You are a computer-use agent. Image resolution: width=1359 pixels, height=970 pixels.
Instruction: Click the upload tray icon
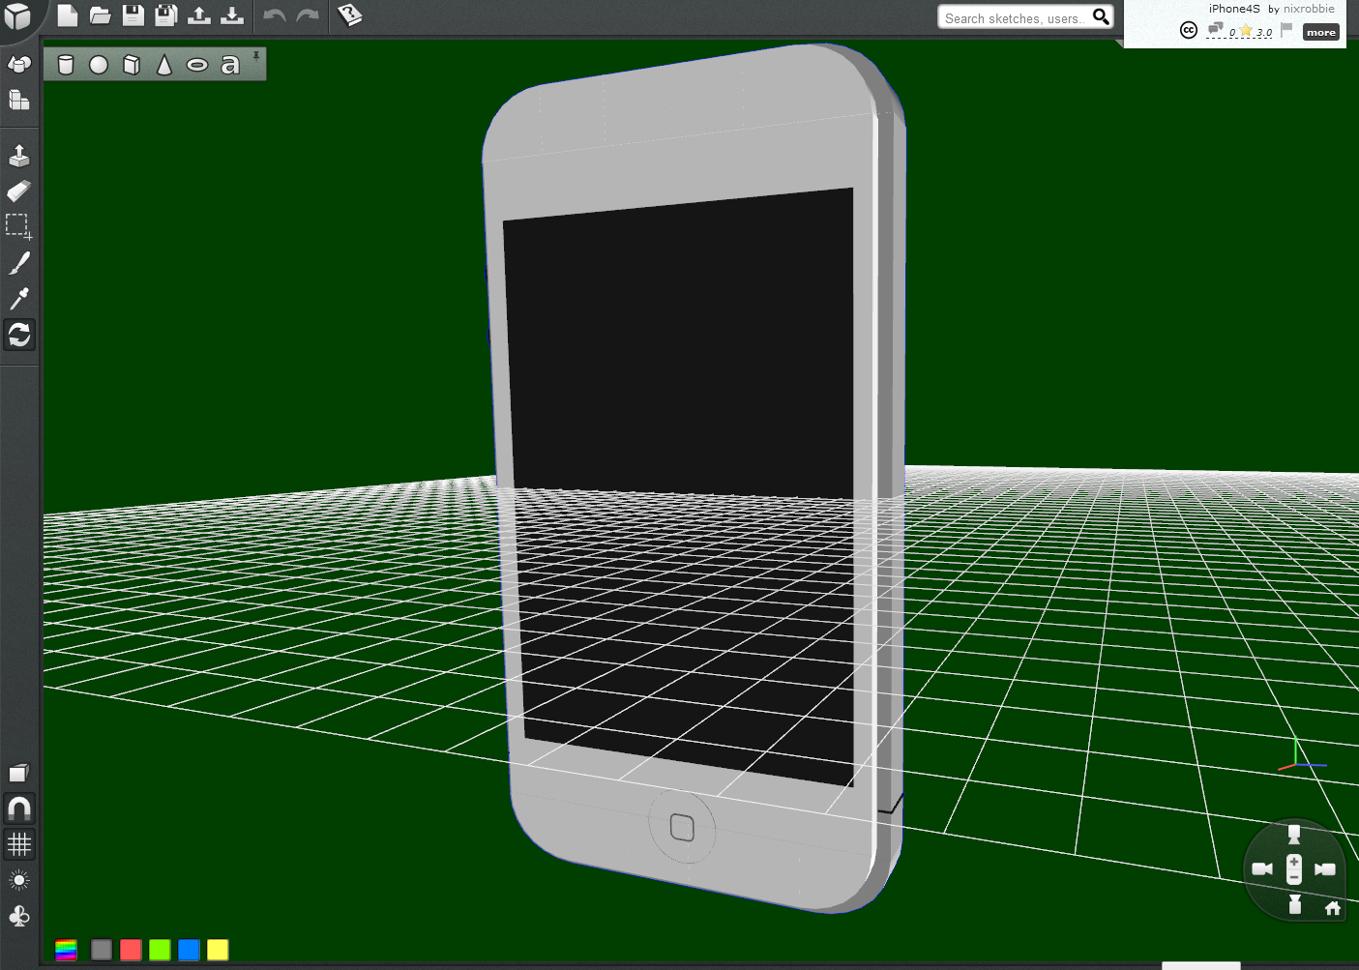199,15
